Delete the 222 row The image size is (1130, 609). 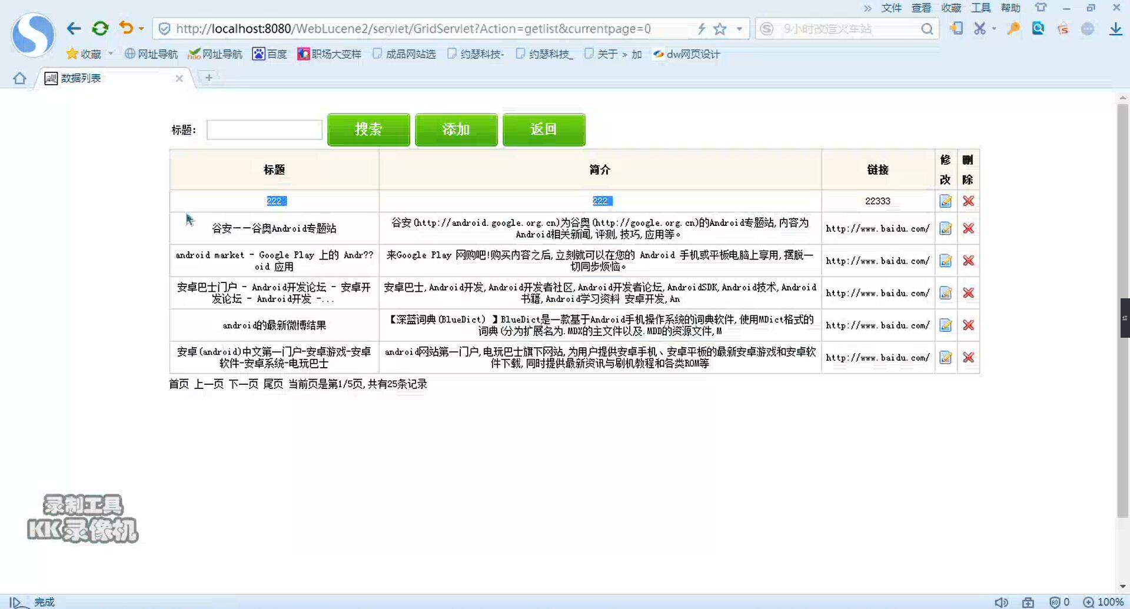[x=968, y=201]
